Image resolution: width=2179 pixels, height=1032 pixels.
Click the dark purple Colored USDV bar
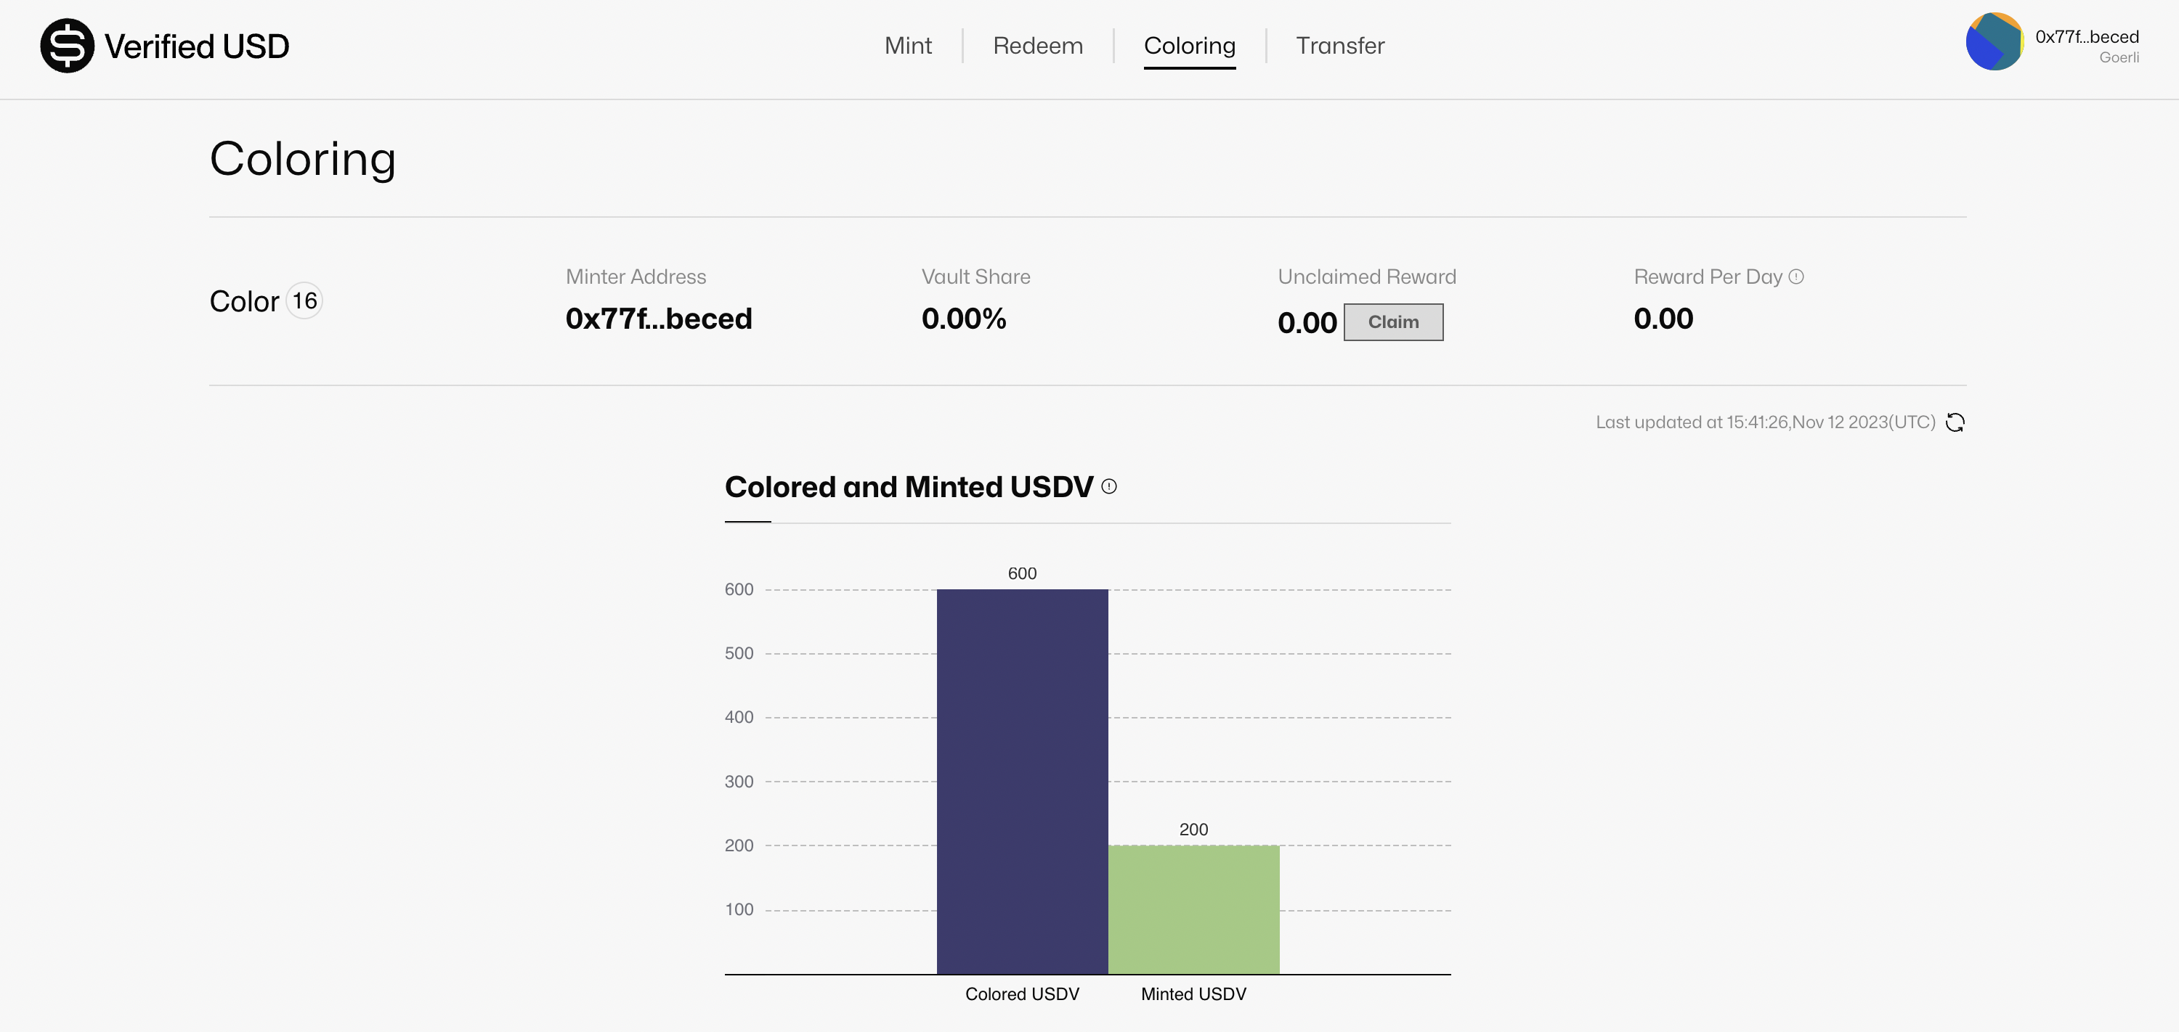click(x=1022, y=782)
